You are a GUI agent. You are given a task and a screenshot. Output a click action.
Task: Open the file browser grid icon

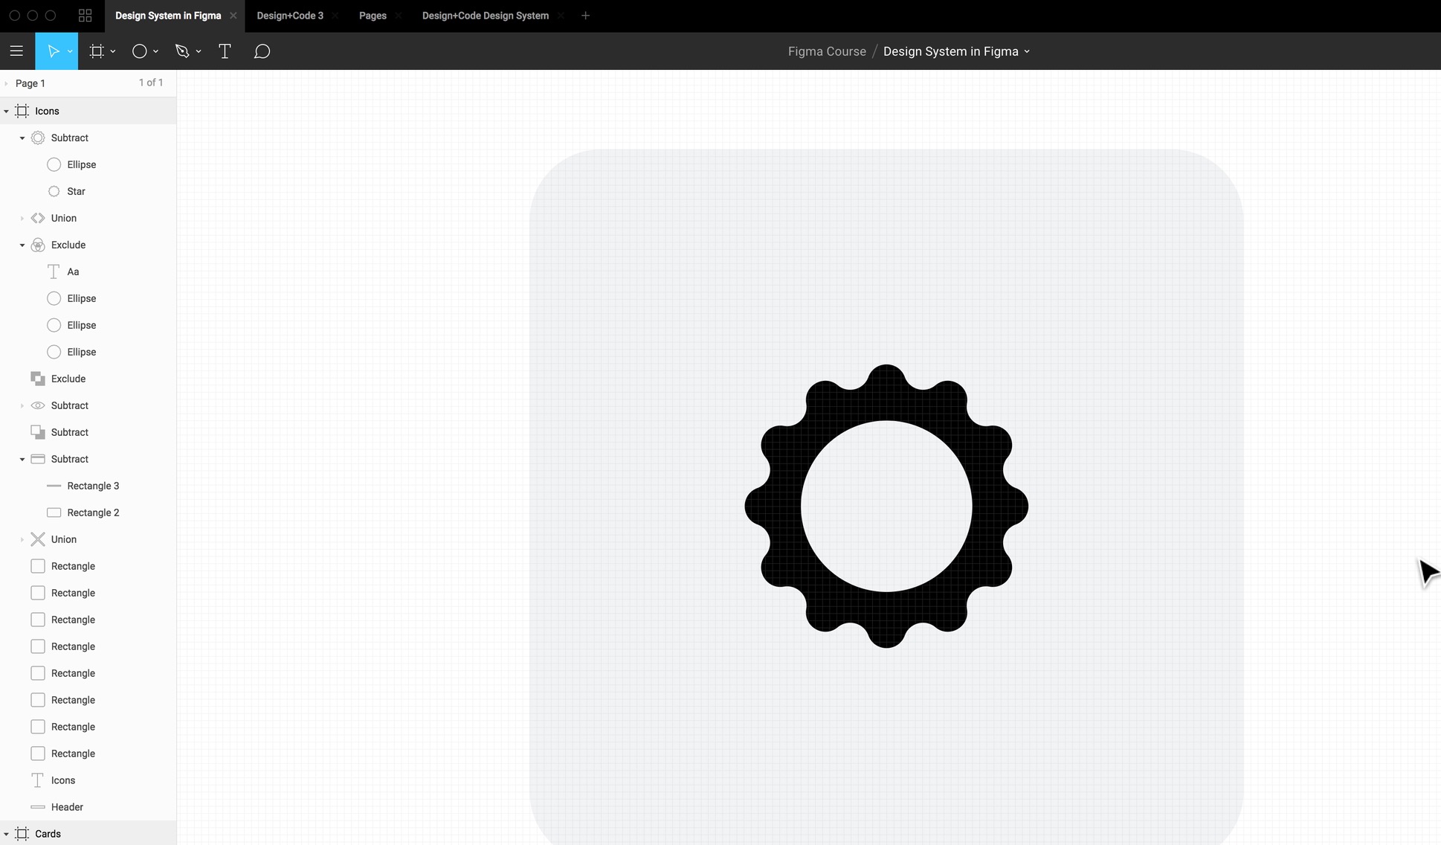85,16
